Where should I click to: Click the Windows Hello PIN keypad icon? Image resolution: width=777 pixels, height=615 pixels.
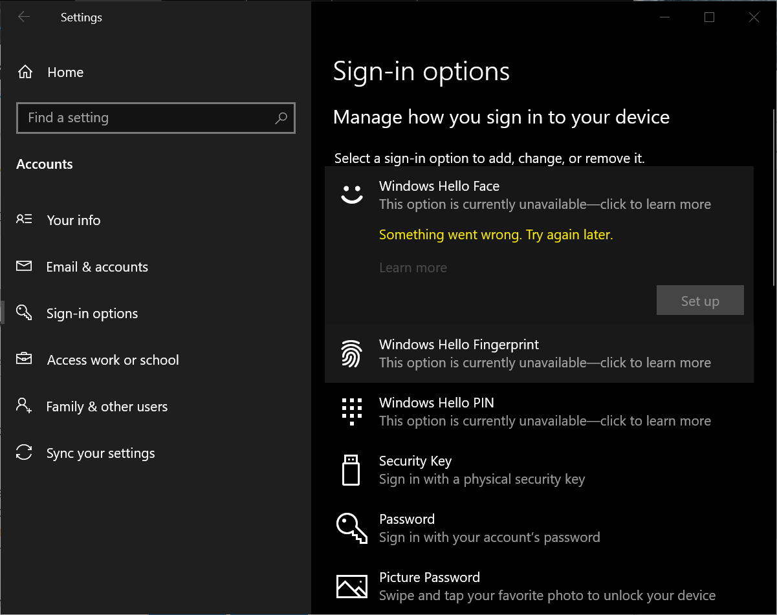pos(352,412)
